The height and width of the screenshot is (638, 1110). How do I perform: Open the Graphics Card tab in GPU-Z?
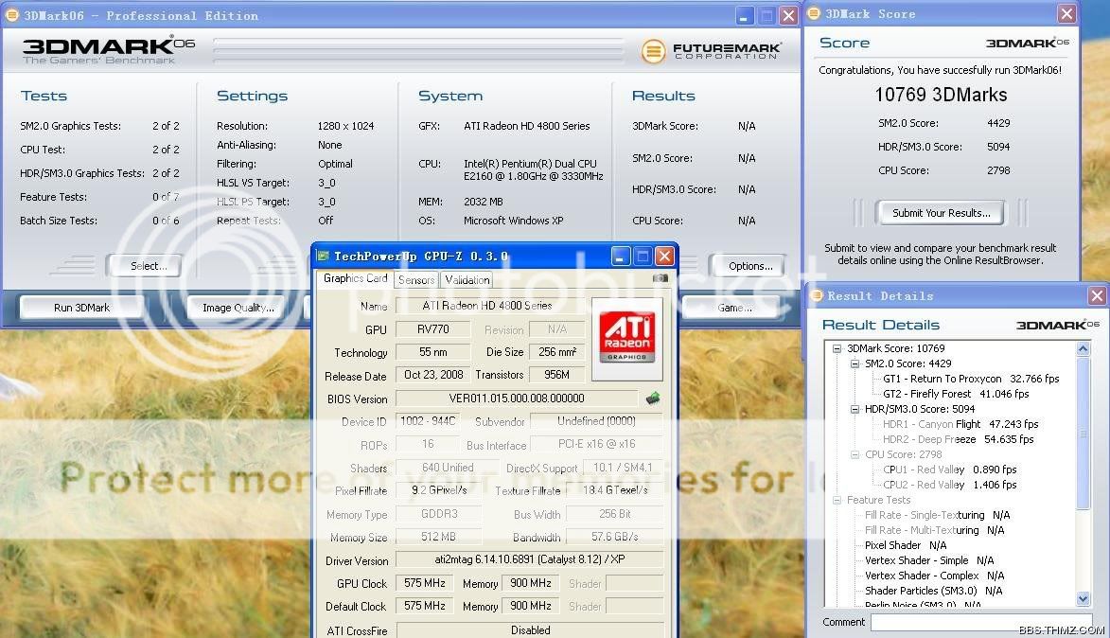click(356, 278)
